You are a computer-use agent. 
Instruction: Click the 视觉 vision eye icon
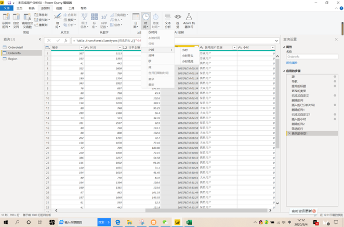pyautogui.click(x=178, y=17)
